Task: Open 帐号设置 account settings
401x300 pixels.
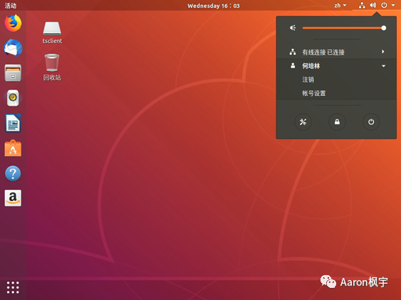Action: click(x=336, y=93)
